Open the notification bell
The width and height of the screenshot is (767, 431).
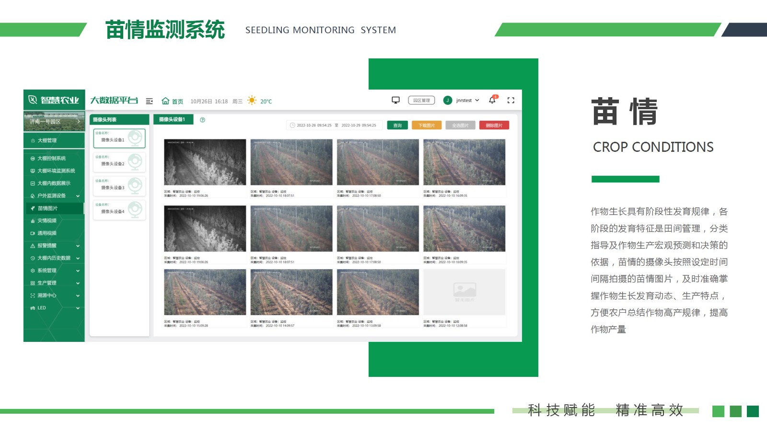(492, 100)
